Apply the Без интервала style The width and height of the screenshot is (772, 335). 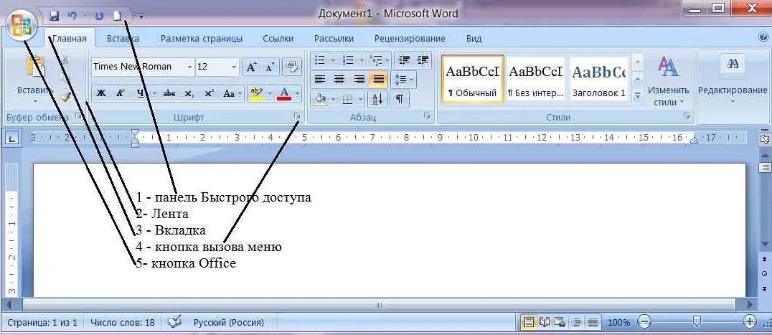click(536, 79)
